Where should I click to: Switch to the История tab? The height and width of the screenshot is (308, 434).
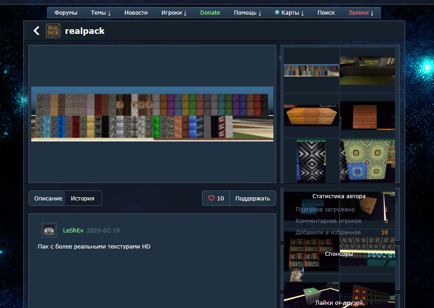pos(83,199)
